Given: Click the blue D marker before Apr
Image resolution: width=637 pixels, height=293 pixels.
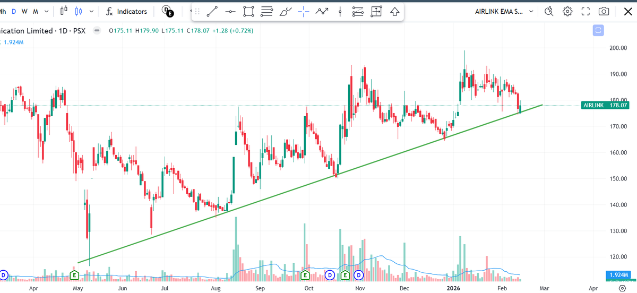Looking at the screenshot, I should (x=3, y=275).
